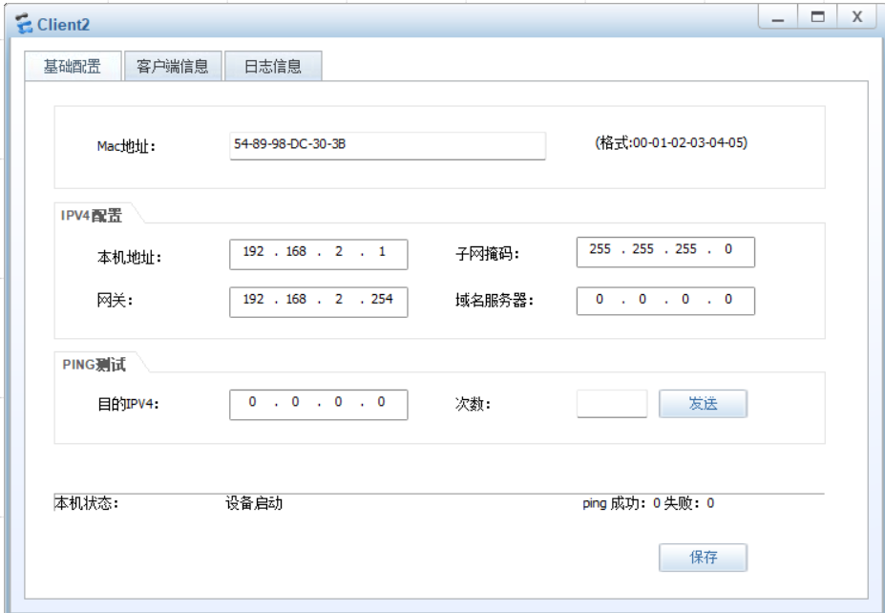Click the 本机地址 IP field

point(318,254)
